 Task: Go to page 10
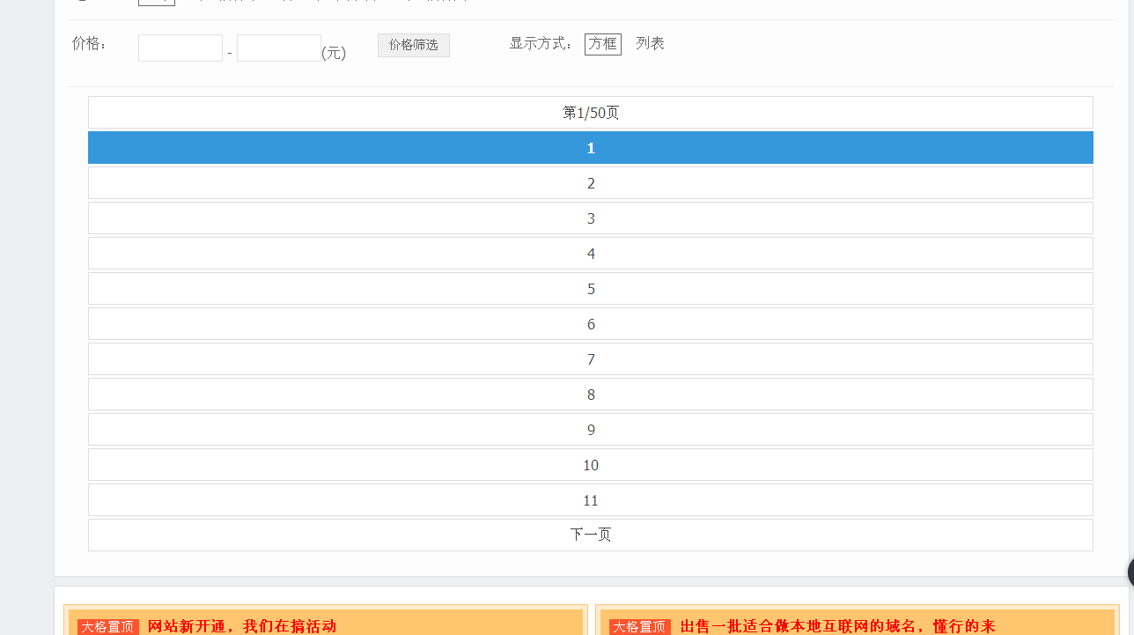(x=590, y=465)
